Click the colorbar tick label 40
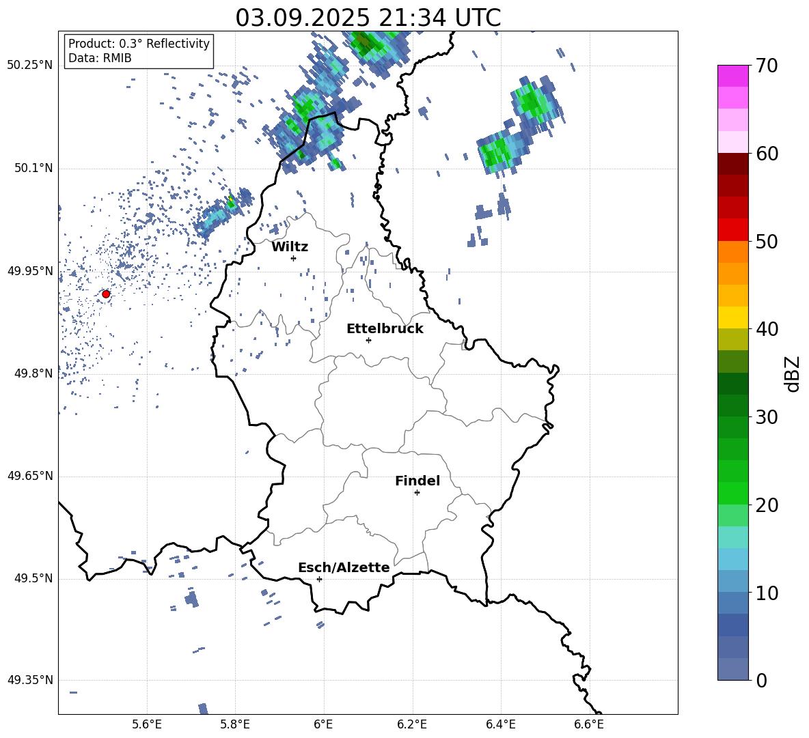 point(767,329)
